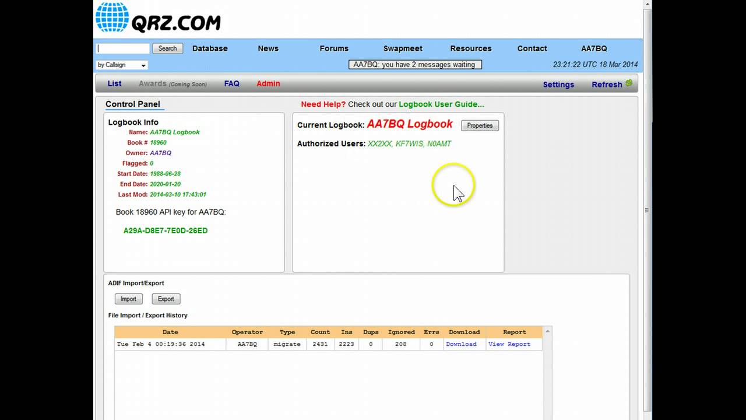Viewport: 746px width, 420px height.
Task: Click the Date column header
Action: point(170,332)
